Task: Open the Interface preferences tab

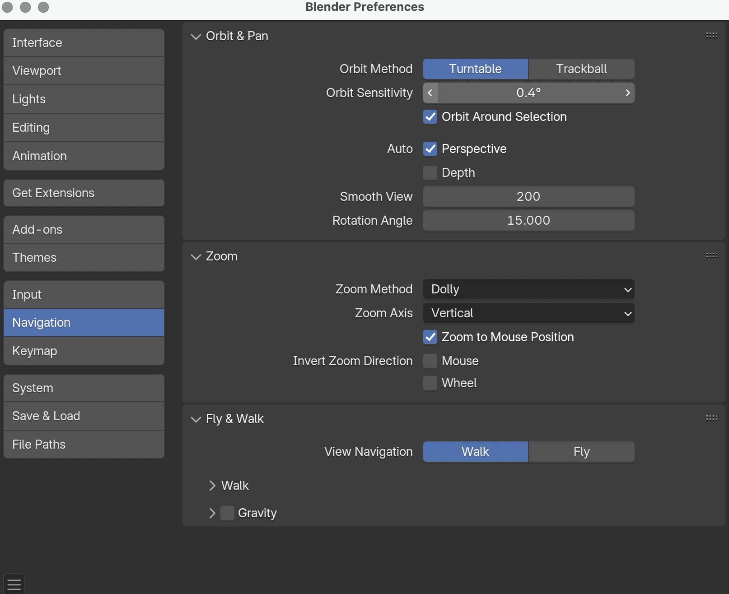Action: (84, 43)
